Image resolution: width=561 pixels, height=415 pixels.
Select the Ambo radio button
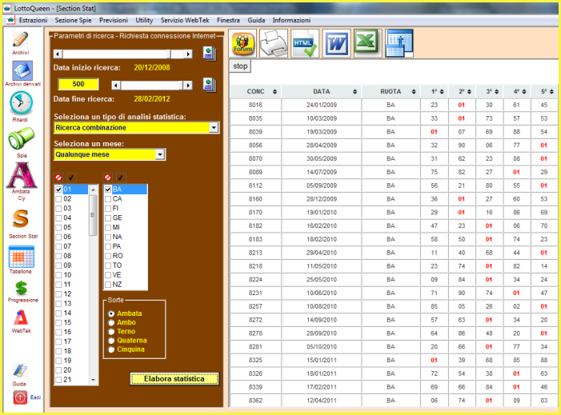pyautogui.click(x=111, y=322)
